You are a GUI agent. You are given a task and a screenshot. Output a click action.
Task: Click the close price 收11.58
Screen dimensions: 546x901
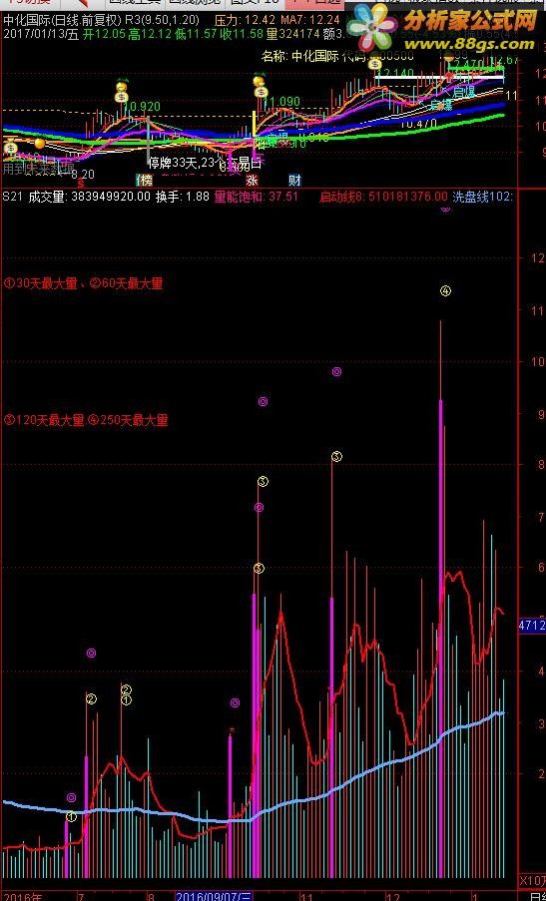244,34
